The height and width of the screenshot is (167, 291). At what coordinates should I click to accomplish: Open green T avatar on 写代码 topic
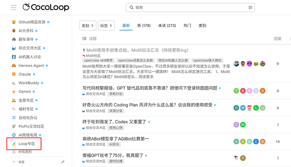pyautogui.click(x=236, y=90)
